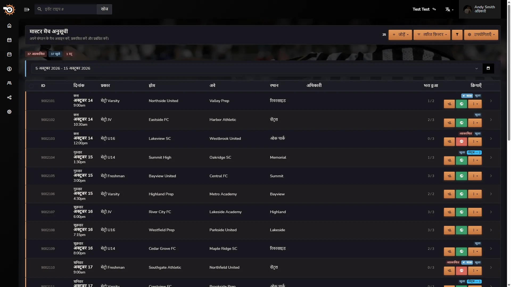Expand the date range selector 5 अक्टूबर 2026

257,69
